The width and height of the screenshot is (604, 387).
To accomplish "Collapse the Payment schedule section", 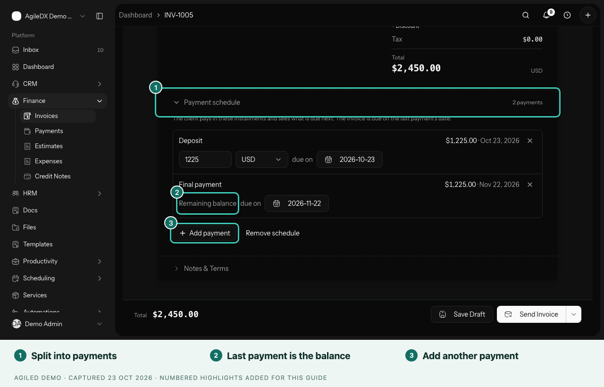I will [358, 102].
